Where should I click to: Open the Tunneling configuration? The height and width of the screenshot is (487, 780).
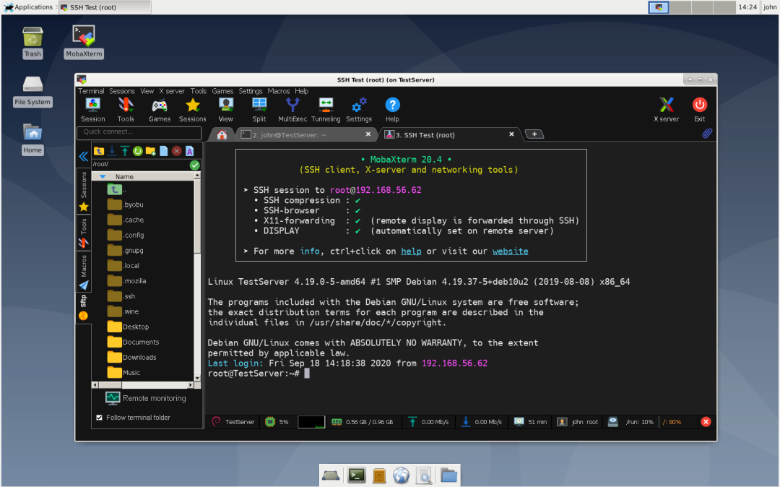pos(325,108)
